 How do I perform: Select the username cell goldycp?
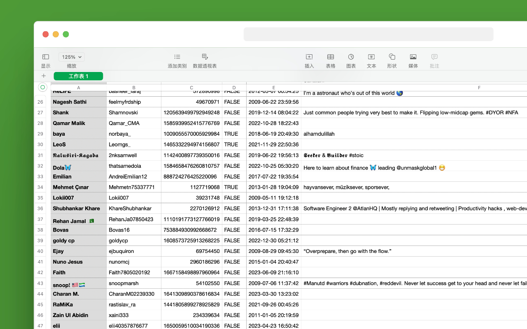click(x=133, y=240)
